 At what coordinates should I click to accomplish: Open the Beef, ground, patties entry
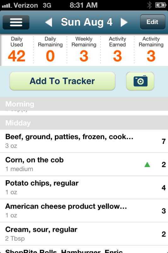(x=84, y=141)
